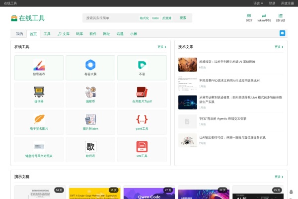
Task: Click the 在线工具 site title text
Action: 32,18
